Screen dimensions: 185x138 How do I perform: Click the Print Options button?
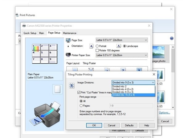[119, 131]
